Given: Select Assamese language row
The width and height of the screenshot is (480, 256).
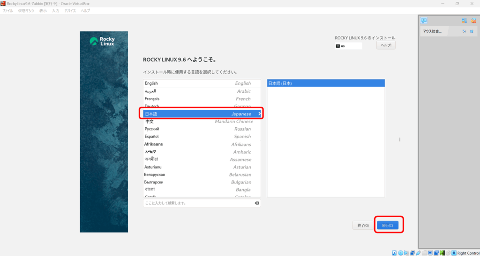Looking at the screenshot, I should click(202, 160).
